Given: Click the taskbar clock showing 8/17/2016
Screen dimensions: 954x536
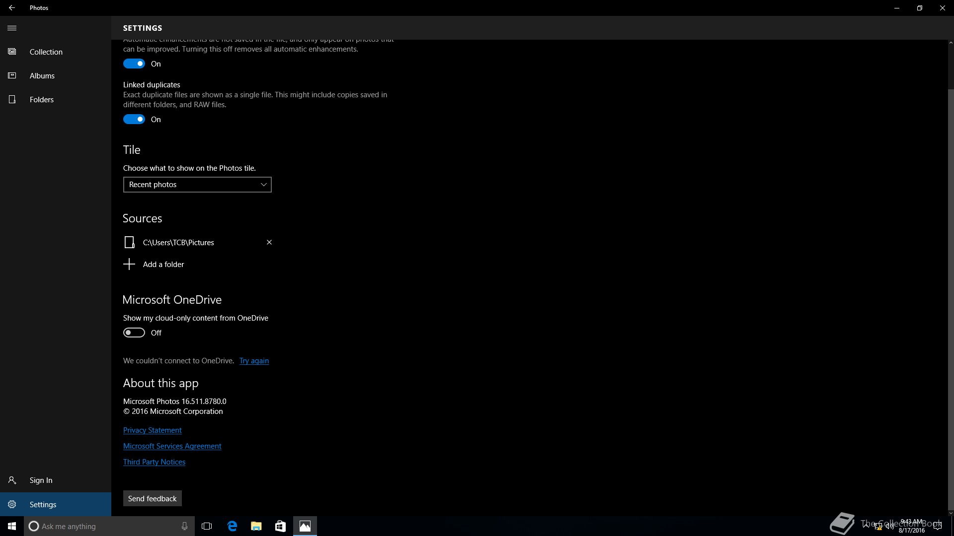Looking at the screenshot, I should 911,526.
